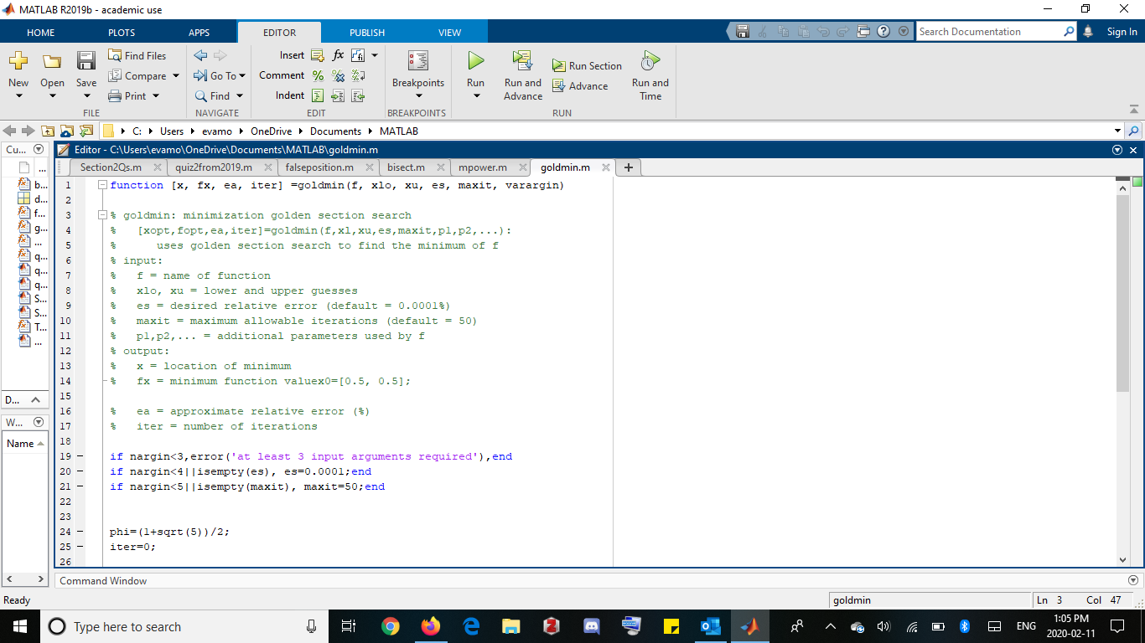The image size is (1145, 643).
Task: Click Run Section
Action: 587,65
